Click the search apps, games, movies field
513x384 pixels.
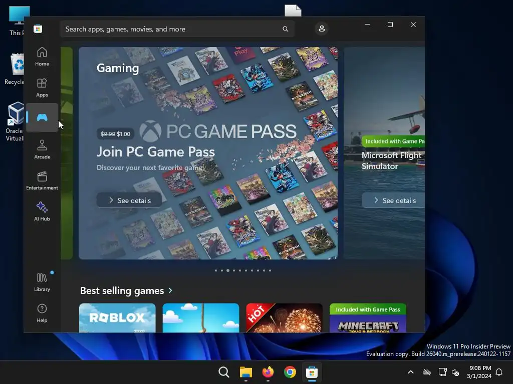[x=177, y=29]
